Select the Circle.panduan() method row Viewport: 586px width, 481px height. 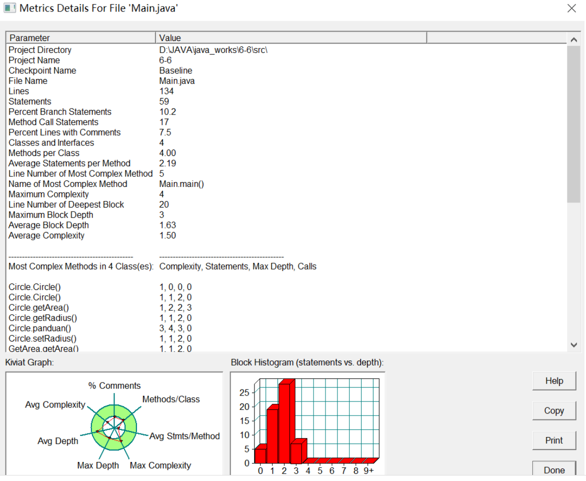pos(286,328)
